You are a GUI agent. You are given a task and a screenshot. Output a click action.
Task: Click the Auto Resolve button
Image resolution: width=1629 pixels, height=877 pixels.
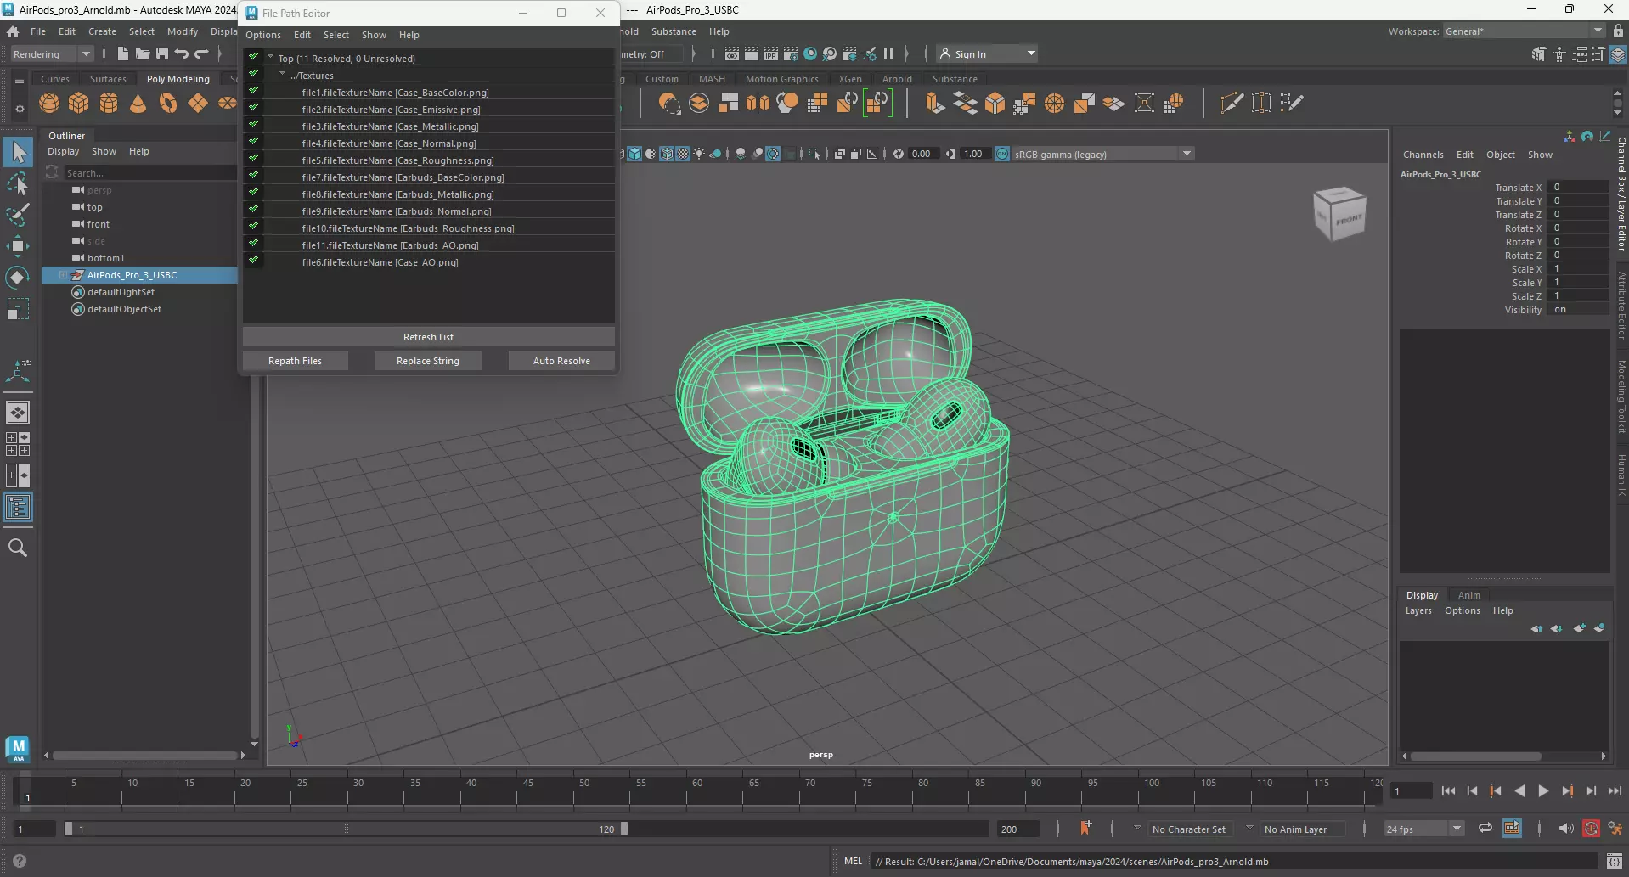(x=561, y=361)
